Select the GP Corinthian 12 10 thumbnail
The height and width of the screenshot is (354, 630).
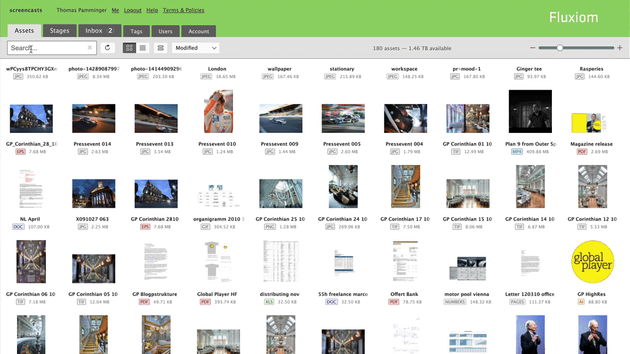593,186
